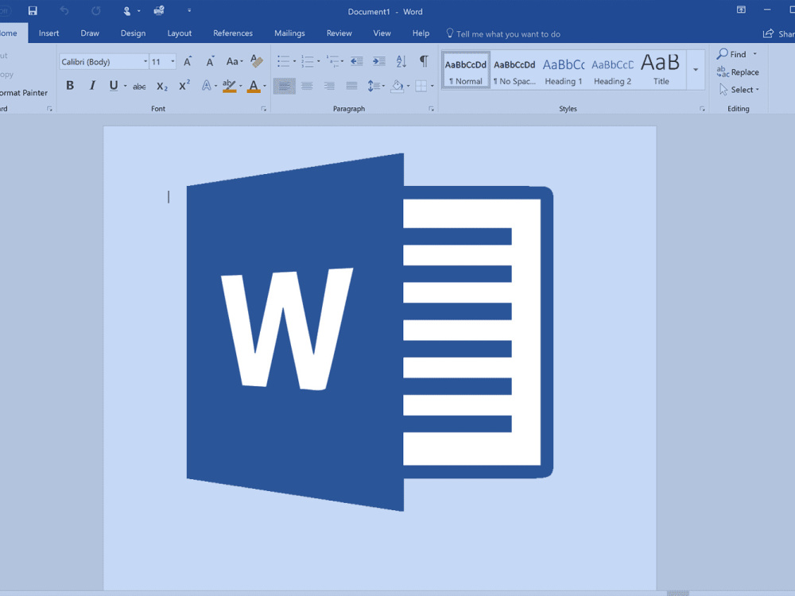Click the Format Painter button
The height and width of the screenshot is (596, 795).
pyautogui.click(x=24, y=93)
